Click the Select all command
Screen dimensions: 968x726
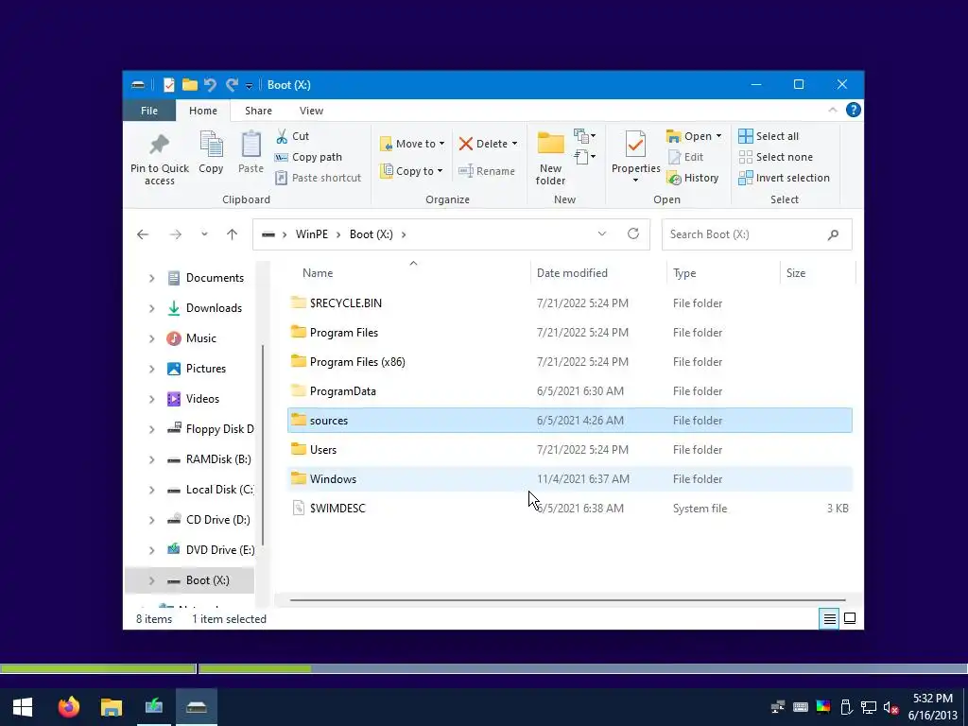tap(769, 136)
